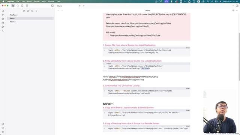Open the Insert menu
The height and width of the screenshot is (135, 240).
(x=29, y=1)
